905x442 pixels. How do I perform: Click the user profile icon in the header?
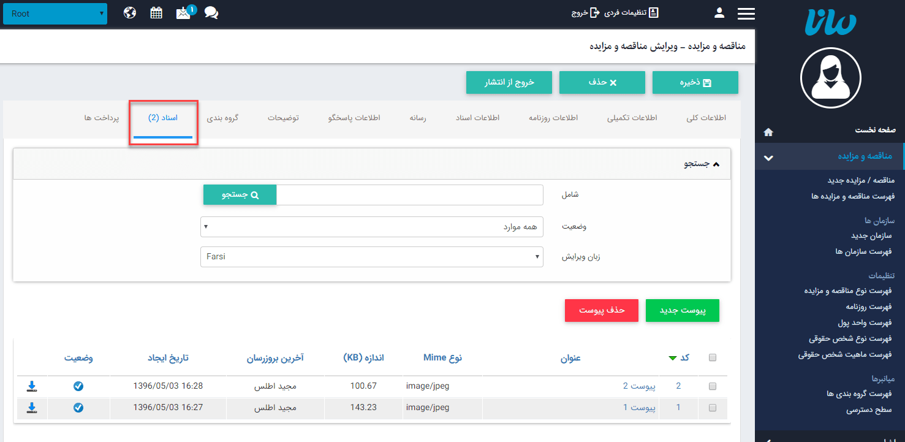click(719, 12)
